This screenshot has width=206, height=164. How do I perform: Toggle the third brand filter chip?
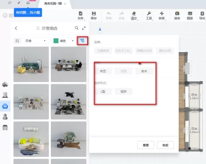pyautogui.click(x=144, y=51)
